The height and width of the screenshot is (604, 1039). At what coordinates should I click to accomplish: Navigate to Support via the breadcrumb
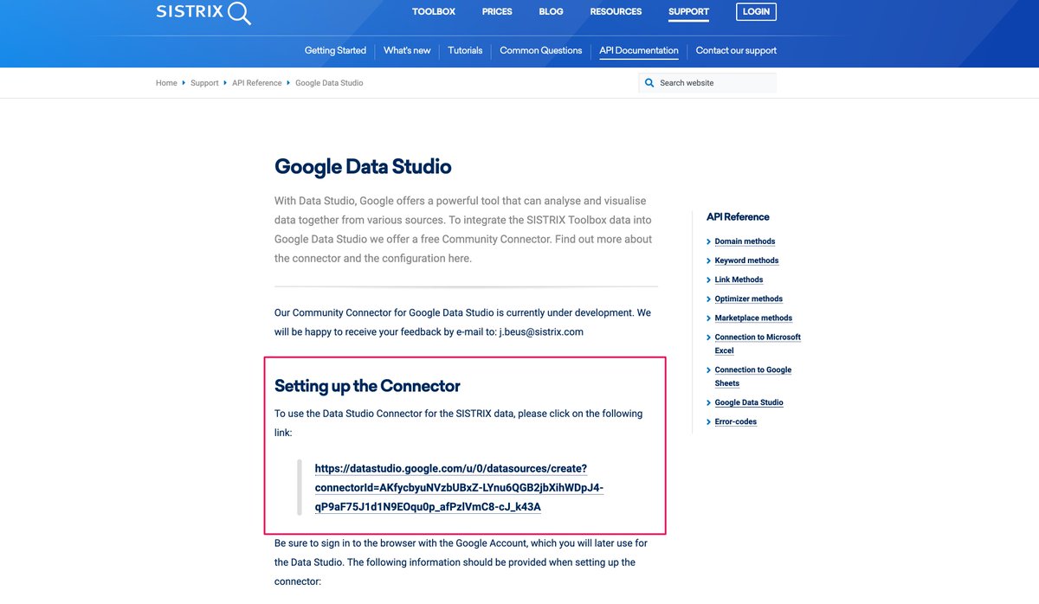[204, 82]
